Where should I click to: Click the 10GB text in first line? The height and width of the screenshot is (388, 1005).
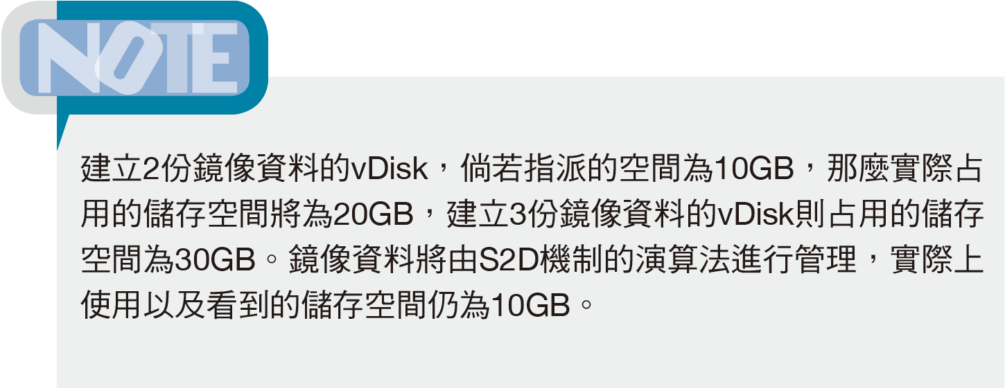tap(753, 169)
